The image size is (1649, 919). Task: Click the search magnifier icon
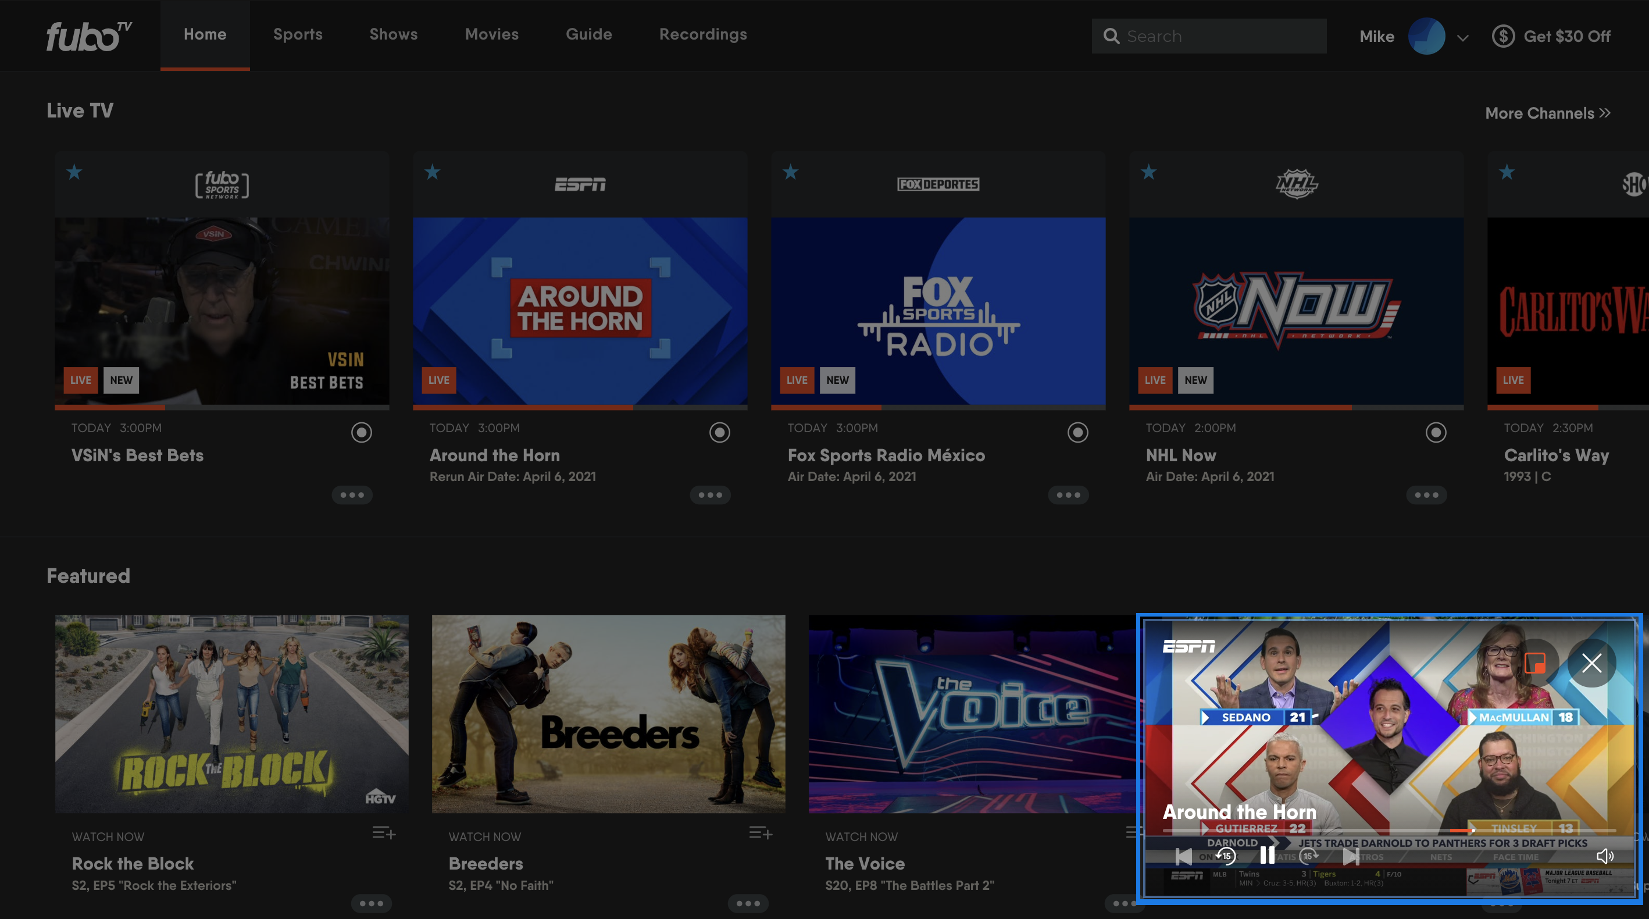click(1111, 37)
